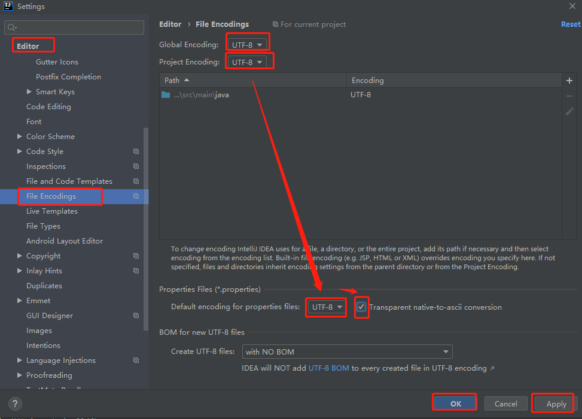Click project-level icon beside Copyright
The image size is (582, 419).
[x=136, y=256]
